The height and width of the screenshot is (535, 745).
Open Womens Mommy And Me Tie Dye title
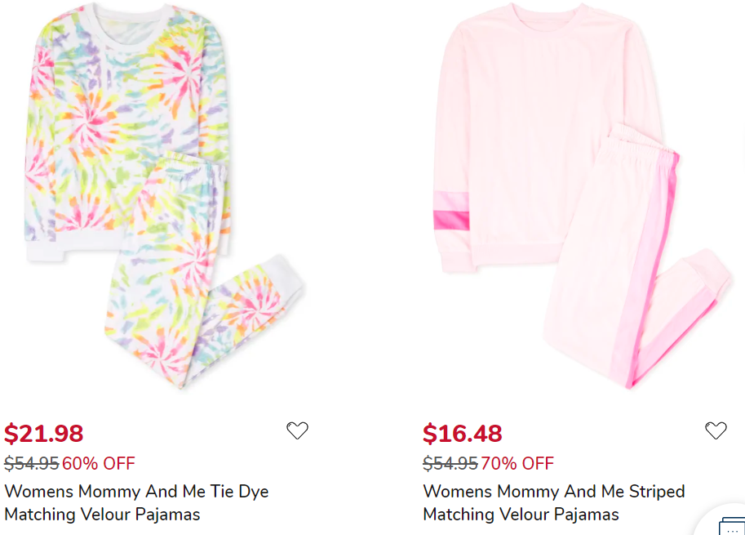tap(136, 492)
